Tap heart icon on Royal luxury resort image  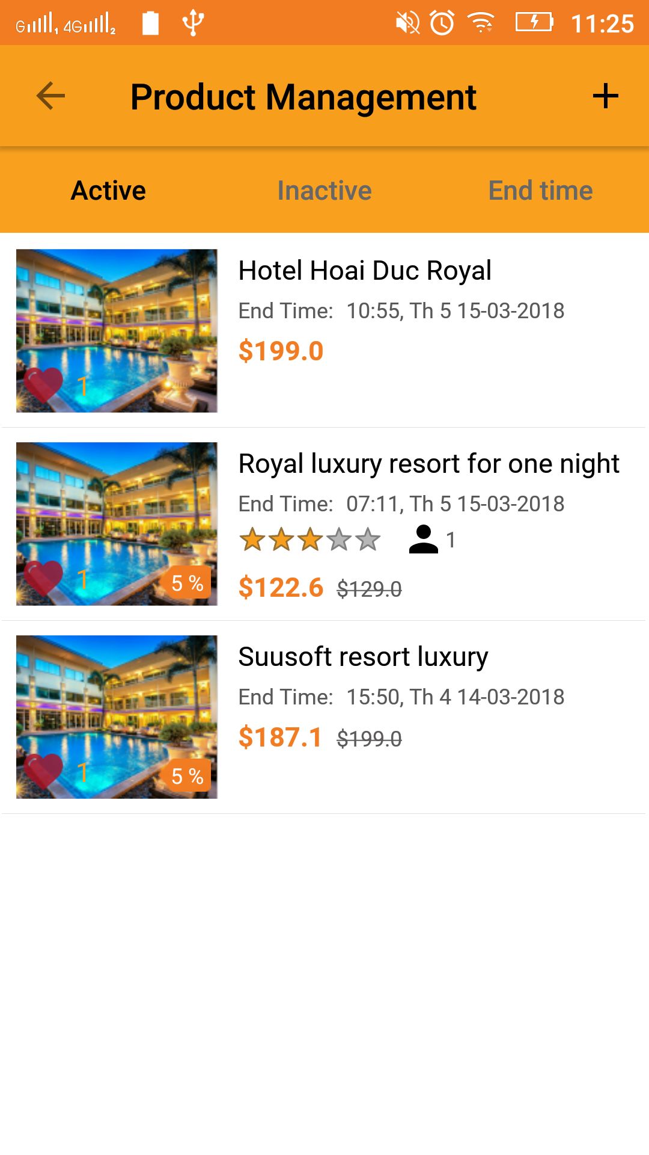coord(43,578)
